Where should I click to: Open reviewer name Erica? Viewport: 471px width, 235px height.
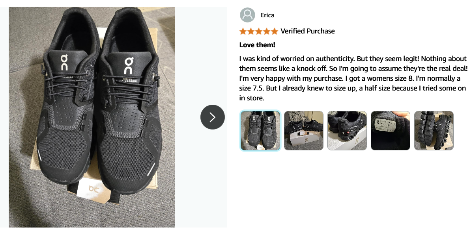pos(267,15)
